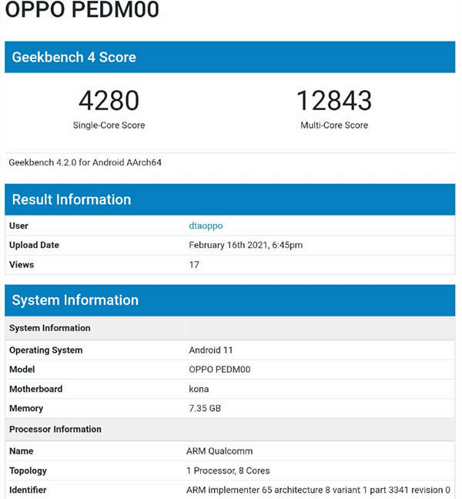
Task: Click the Model row label
Action: [22, 370]
